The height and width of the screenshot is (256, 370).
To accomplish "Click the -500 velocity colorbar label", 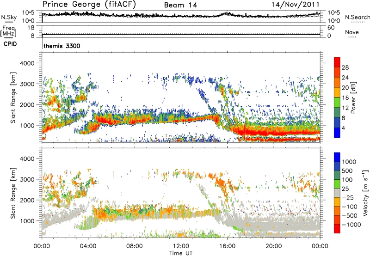I will tap(350, 216).
